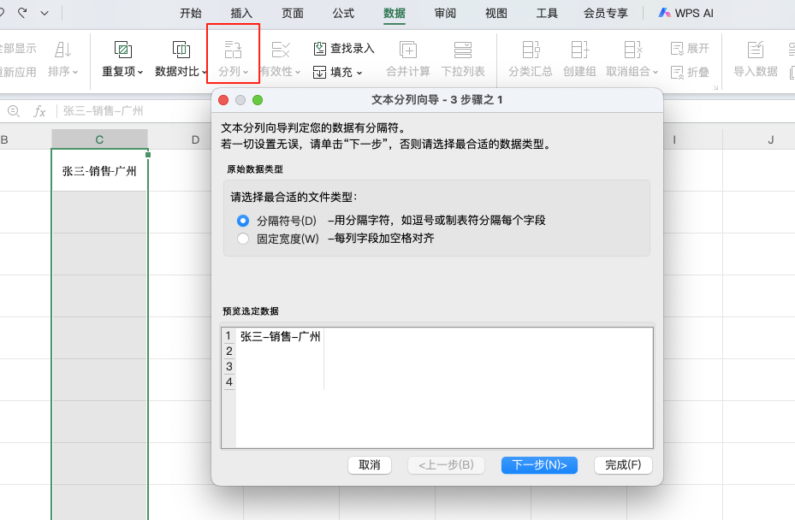The image size is (795, 520).
Task: Choose the 固定宽度 fixed width option
Action: pos(244,238)
